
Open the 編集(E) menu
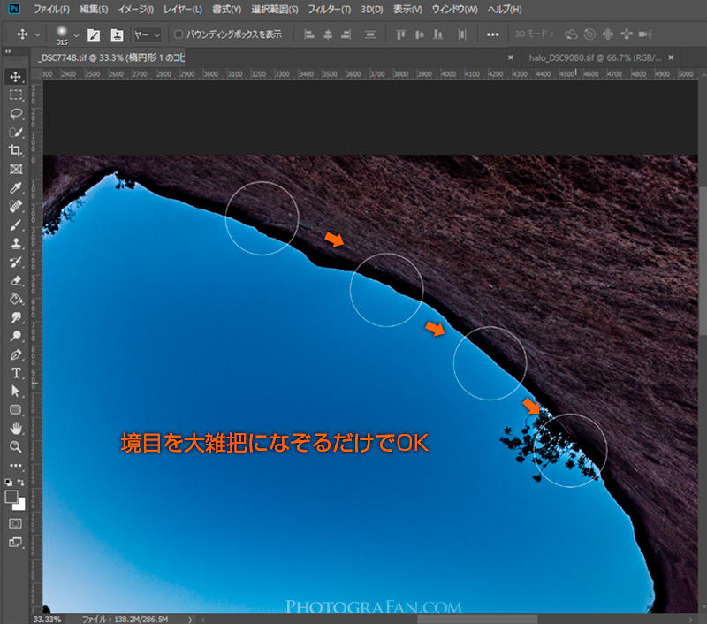(x=95, y=9)
